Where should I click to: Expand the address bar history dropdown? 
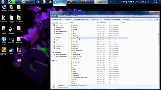(129, 16)
